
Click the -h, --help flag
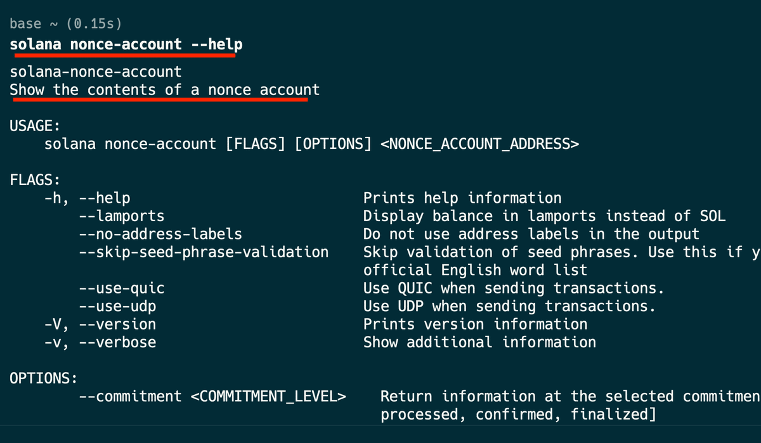tap(88, 198)
